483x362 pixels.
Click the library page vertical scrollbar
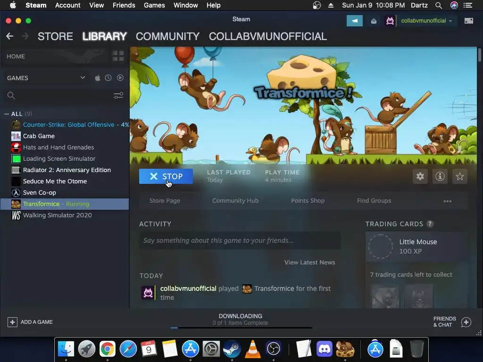tap(479, 56)
